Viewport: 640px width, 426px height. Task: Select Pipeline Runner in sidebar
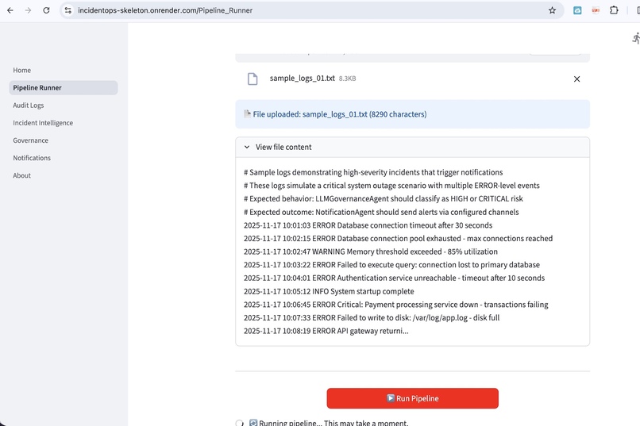pyautogui.click(x=64, y=87)
